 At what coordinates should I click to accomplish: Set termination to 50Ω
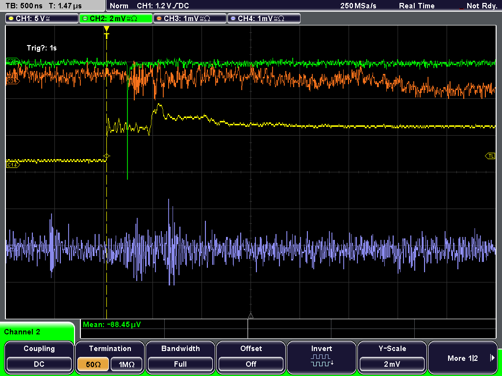[x=93, y=364]
